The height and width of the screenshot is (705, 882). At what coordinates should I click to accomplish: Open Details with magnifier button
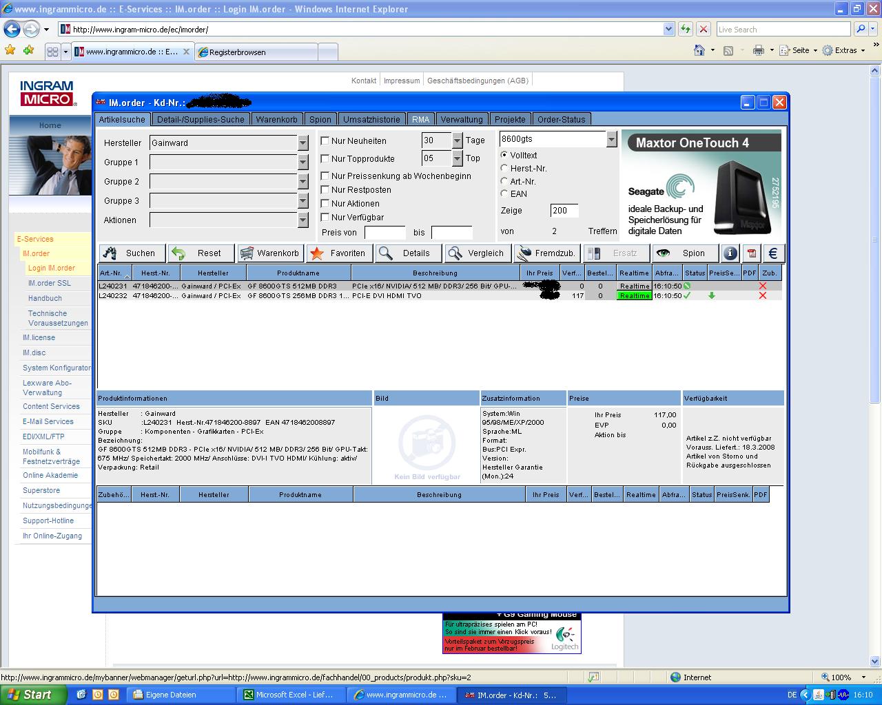pyautogui.click(x=409, y=253)
